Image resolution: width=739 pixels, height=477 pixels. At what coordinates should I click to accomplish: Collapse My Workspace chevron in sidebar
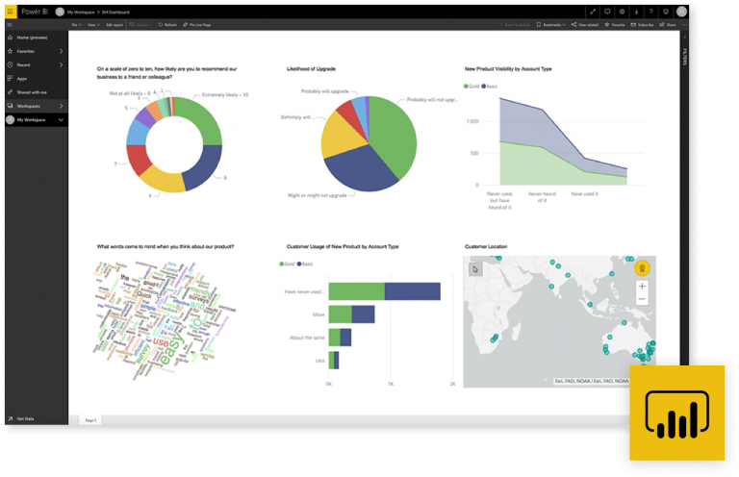point(61,120)
